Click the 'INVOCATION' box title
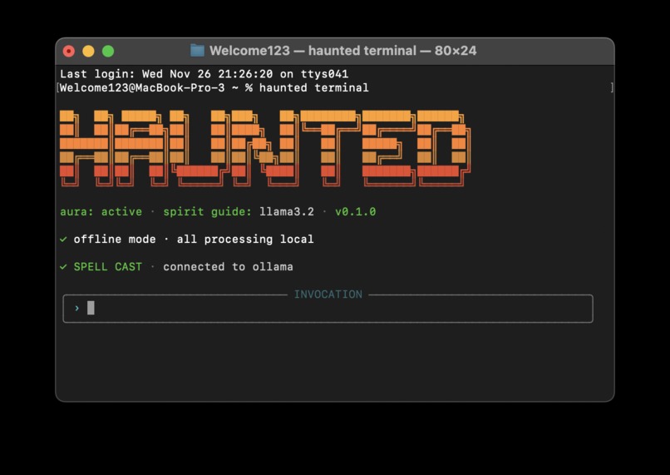The image size is (670, 475). [328, 294]
